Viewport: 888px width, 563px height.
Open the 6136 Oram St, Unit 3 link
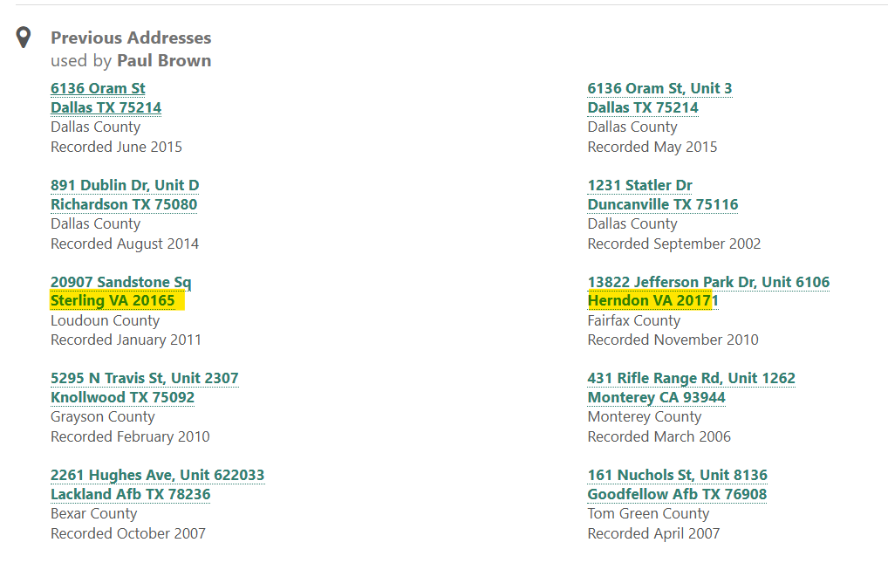[x=659, y=88]
